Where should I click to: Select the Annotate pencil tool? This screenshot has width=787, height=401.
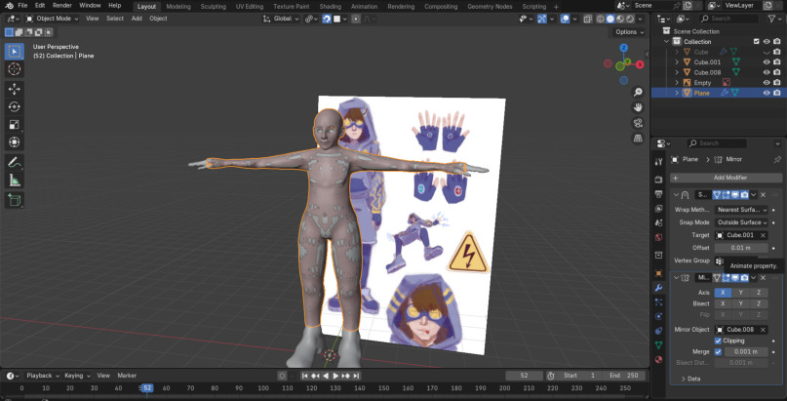[x=15, y=161]
